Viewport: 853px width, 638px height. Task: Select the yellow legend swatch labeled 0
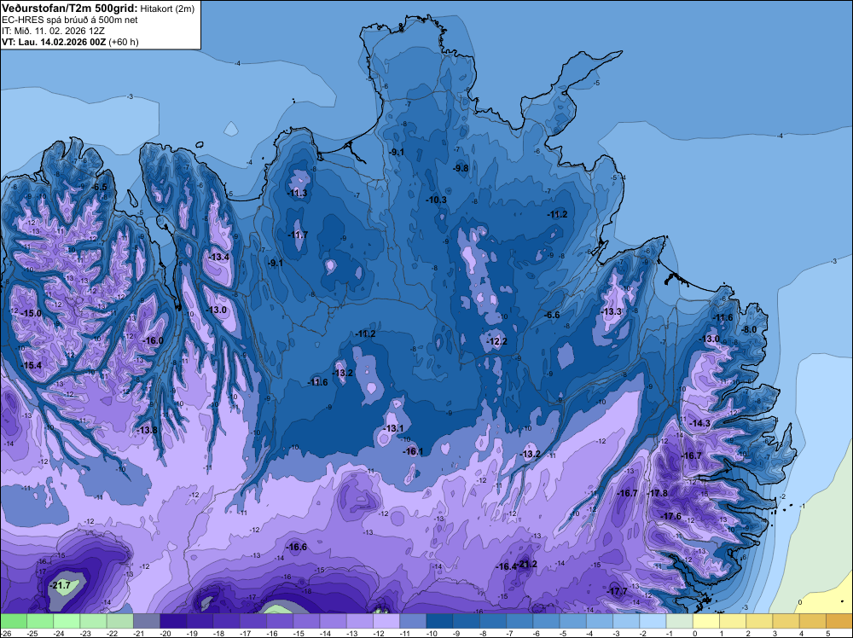[706, 621]
